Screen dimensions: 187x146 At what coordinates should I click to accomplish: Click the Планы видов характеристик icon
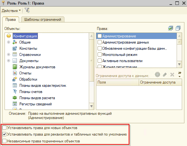[15, 86]
